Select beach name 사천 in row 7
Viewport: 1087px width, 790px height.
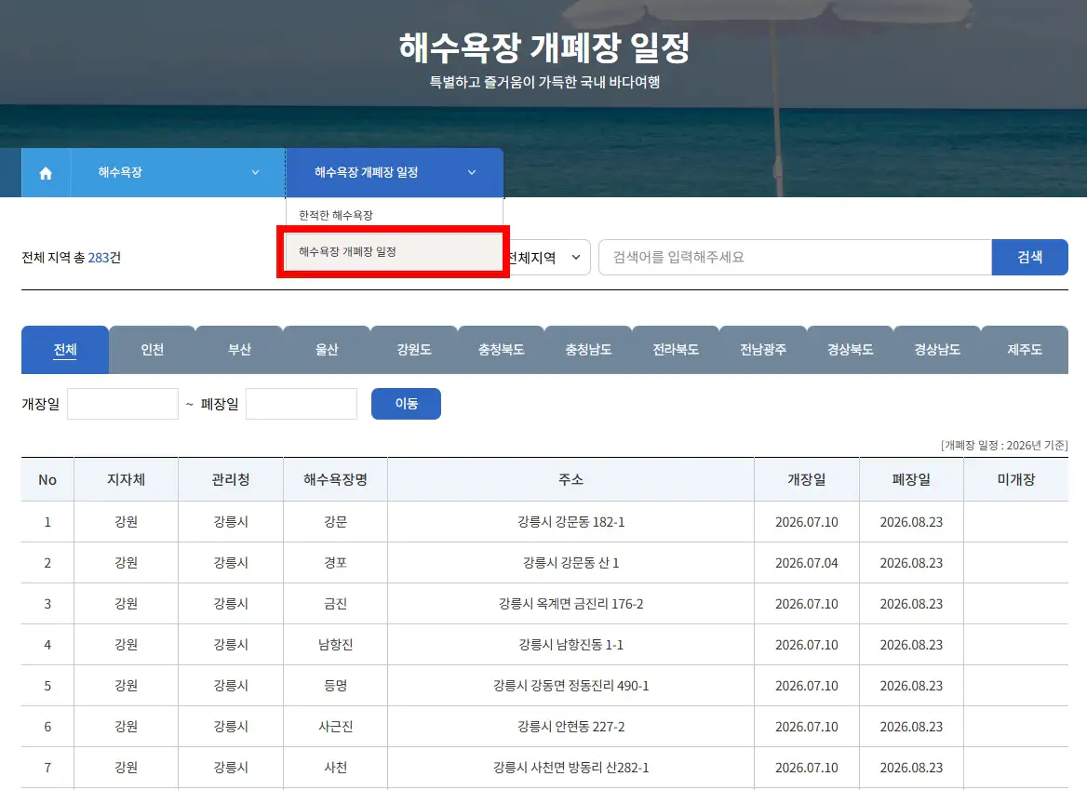tap(336, 767)
